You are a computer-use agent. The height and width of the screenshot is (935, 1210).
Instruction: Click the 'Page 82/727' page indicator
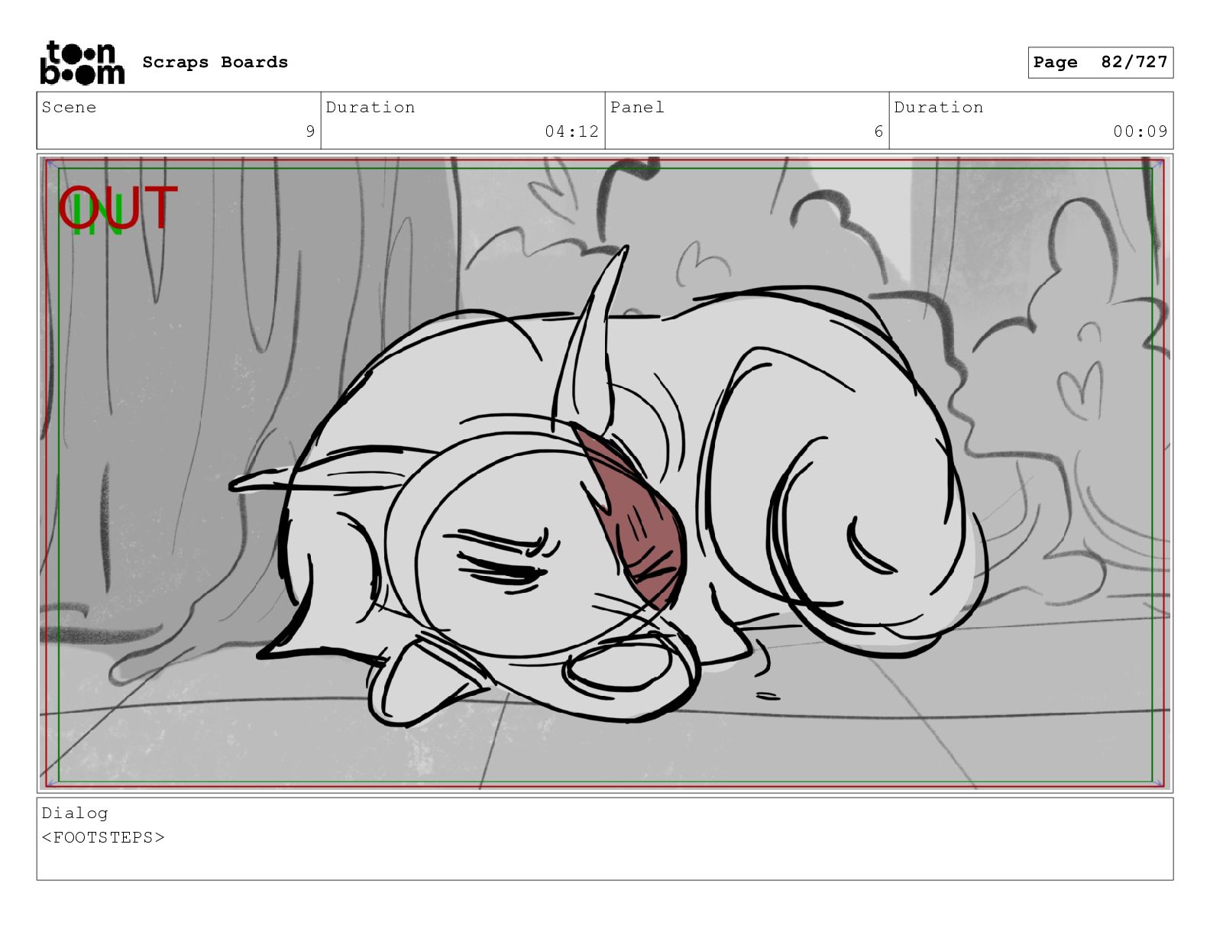[1100, 62]
